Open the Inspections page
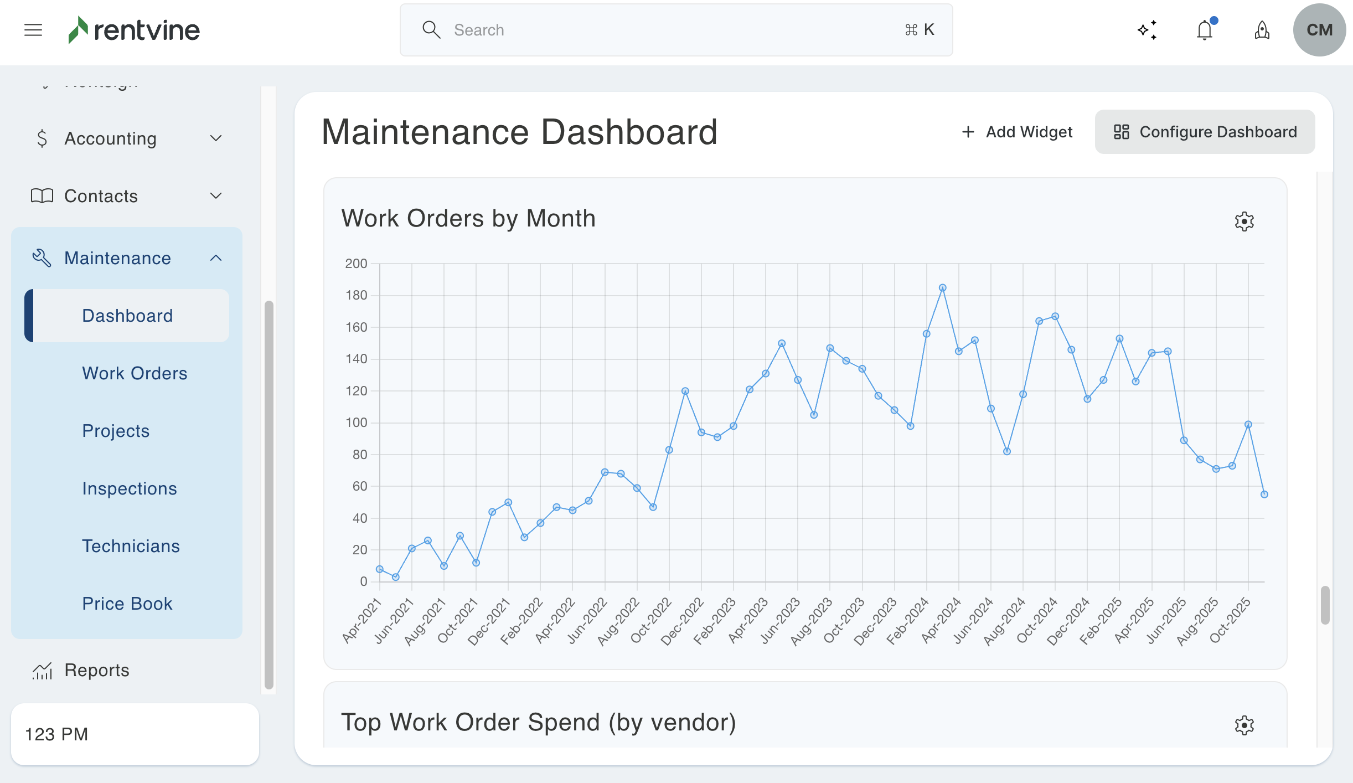 pyautogui.click(x=129, y=488)
